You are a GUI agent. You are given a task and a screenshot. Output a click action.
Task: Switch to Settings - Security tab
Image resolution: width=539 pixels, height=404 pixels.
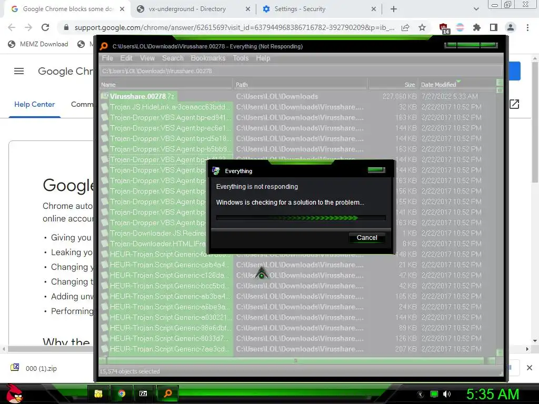(x=300, y=9)
